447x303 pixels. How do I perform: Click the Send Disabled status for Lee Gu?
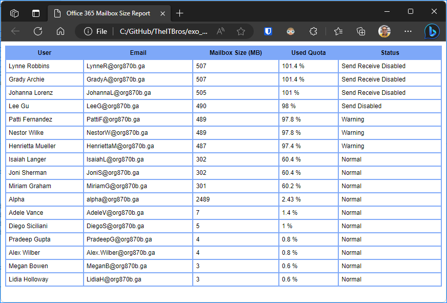pyautogui.click(x=361, y=106)
